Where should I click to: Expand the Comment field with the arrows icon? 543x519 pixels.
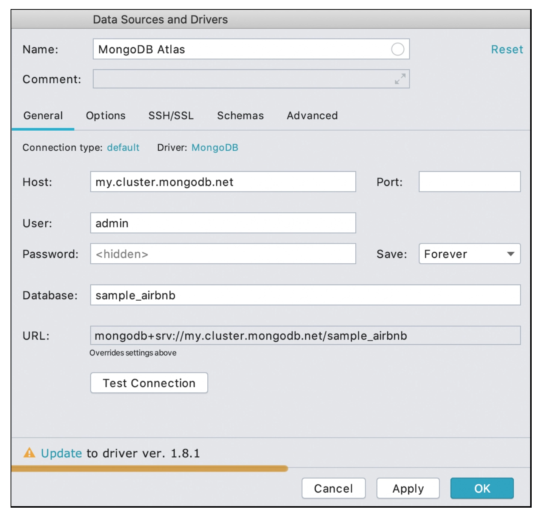click(400, 79)
